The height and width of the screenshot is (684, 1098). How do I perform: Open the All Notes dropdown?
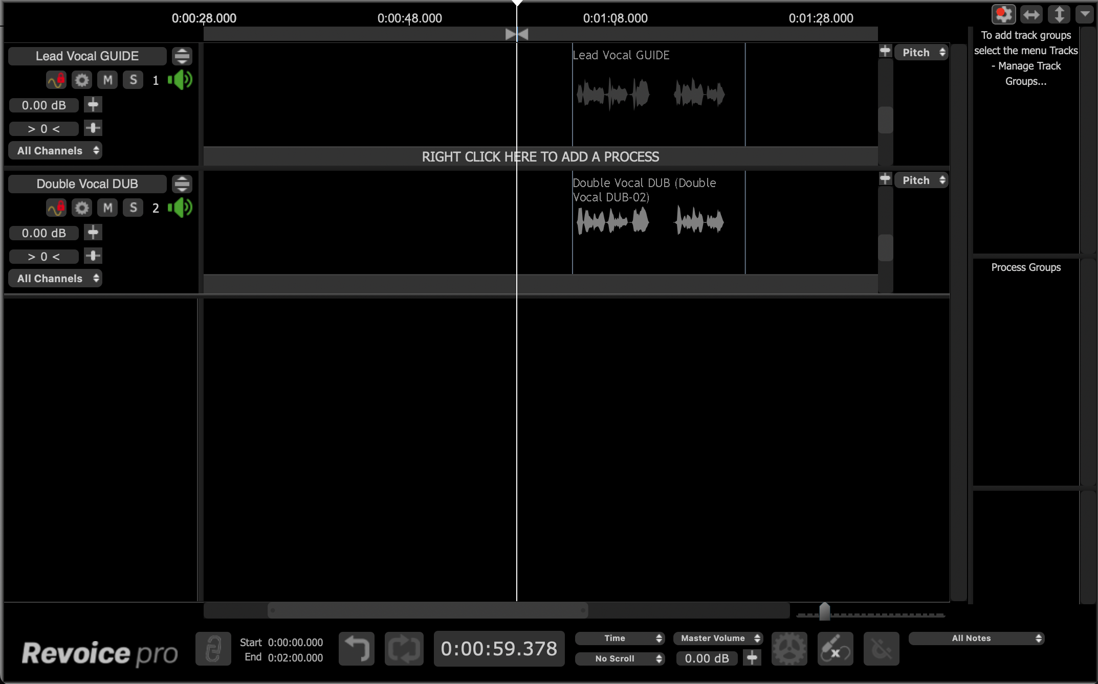pos(976,638)
